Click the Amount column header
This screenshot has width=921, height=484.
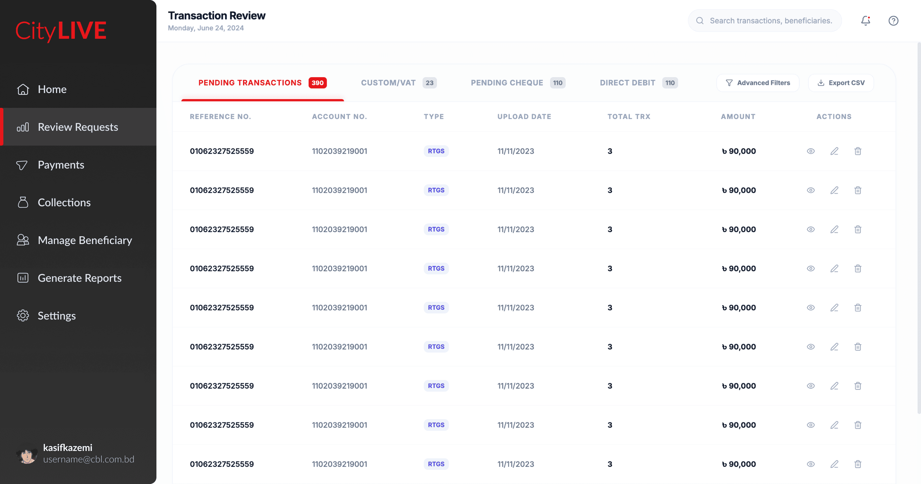pyautogui.click(x=738, y=117)
